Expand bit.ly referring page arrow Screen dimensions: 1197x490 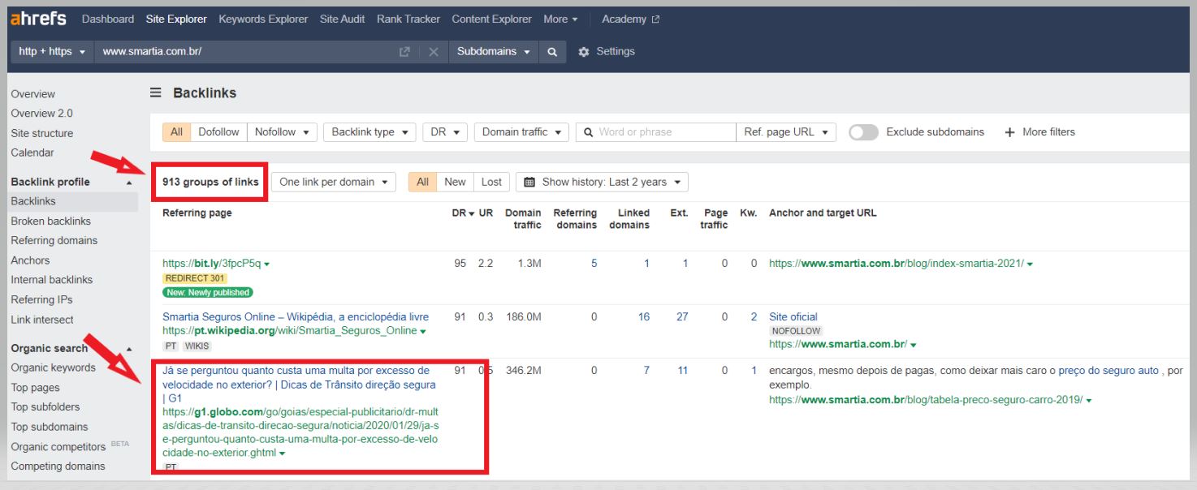tap(267, 264)
